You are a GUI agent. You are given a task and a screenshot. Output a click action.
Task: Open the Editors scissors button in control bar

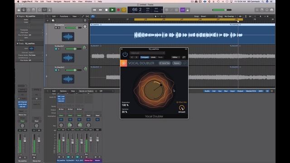coord(49,10)
